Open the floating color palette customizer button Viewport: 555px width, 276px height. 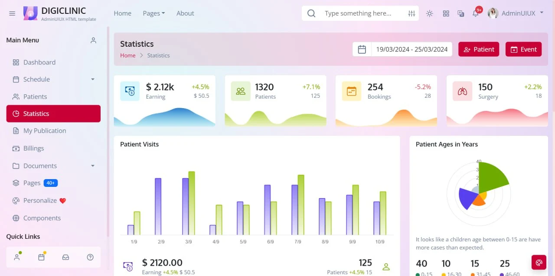[x=539, y=262]
